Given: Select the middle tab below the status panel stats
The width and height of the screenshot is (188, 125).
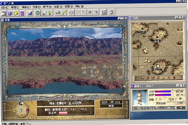Looking at the screenshot, I should point(154,108).
